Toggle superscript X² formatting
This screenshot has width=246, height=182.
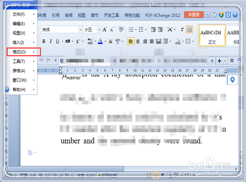78,41
